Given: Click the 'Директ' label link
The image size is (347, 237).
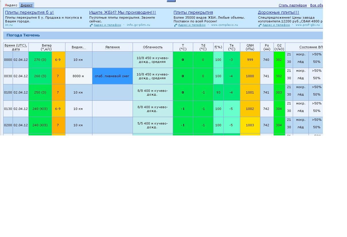Looking at the screenshot, I should (x=26, y=5).
